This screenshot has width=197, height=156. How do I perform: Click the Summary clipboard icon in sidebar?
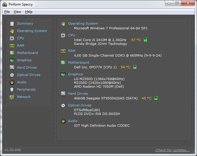pyautogui.click(x=12, y=23)
